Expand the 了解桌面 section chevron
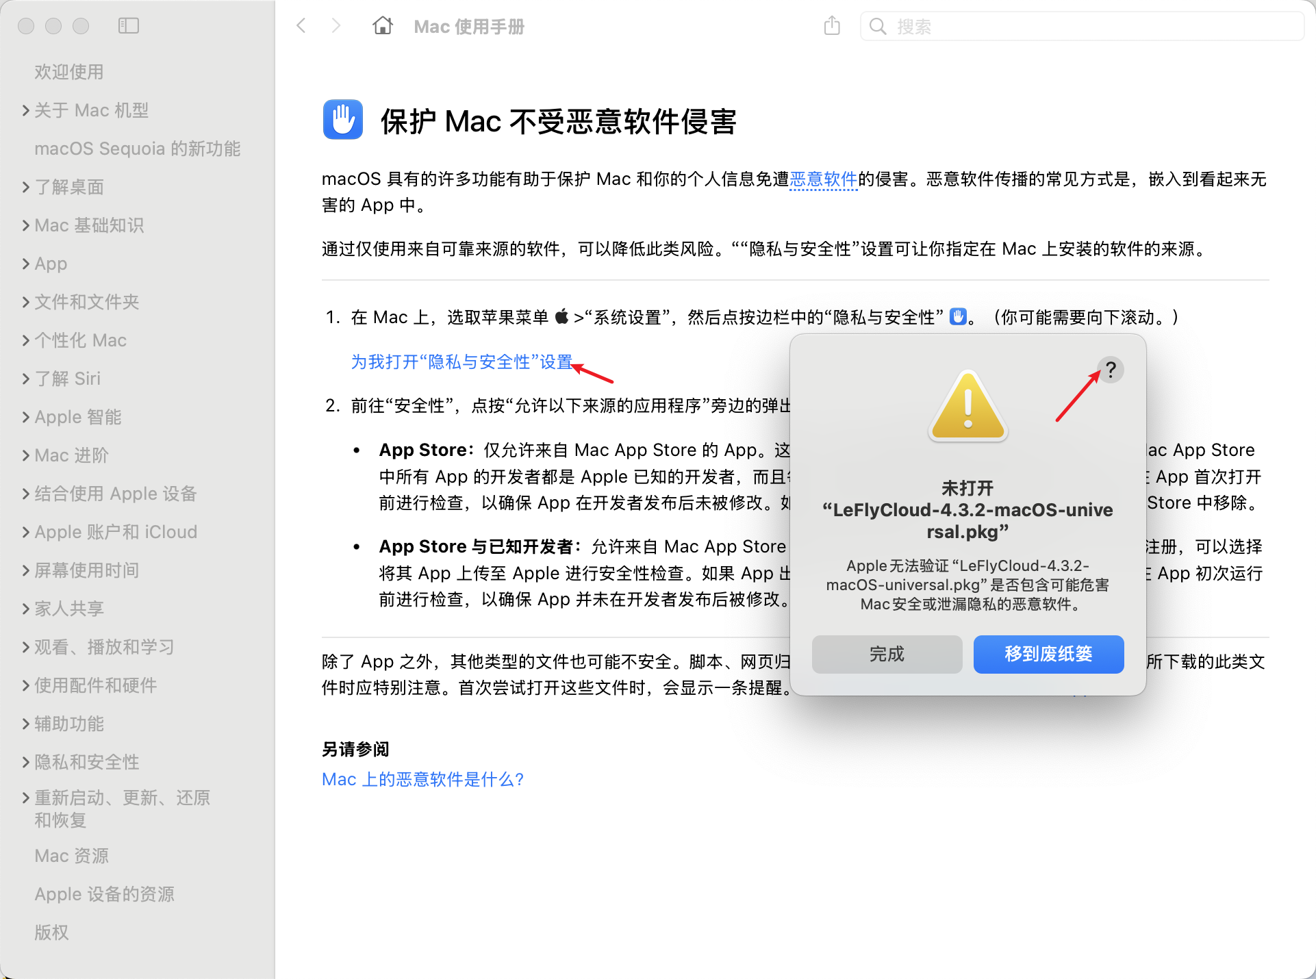 (25, 187)
